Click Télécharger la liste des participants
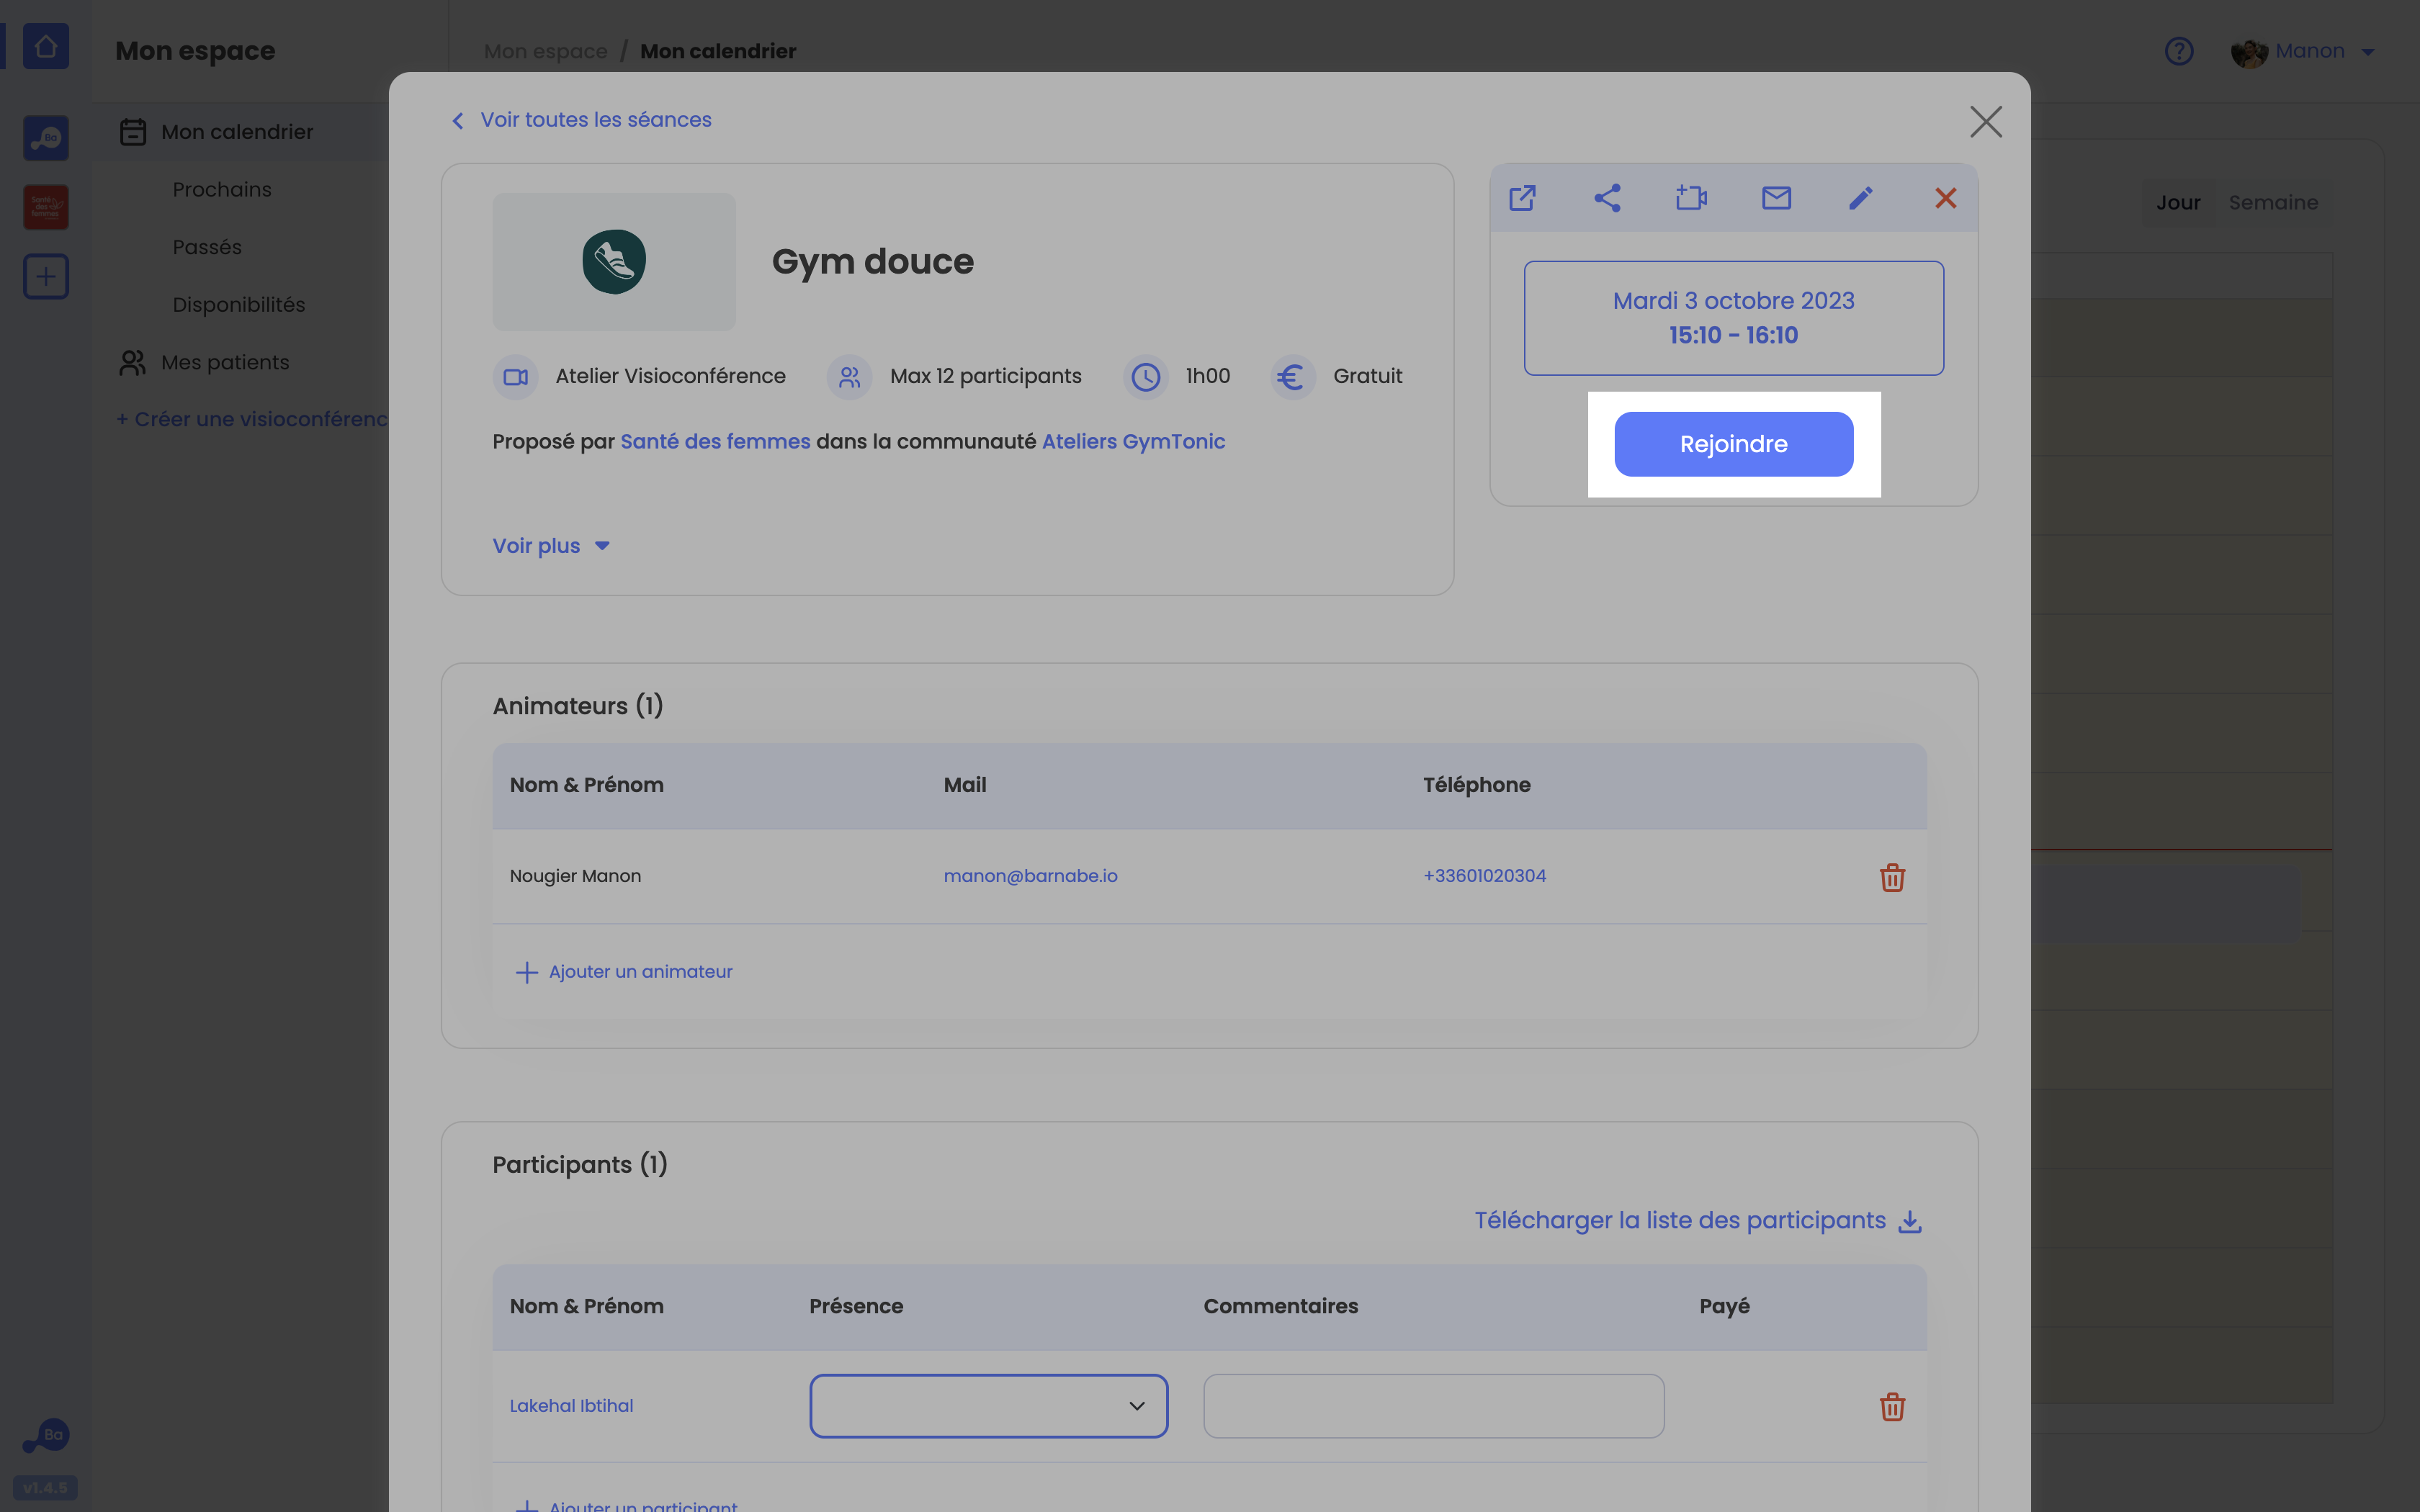Image resolution: width=2420 pixels, height=1512 pixels. pyautogui.click(x=1680, y=1221)
